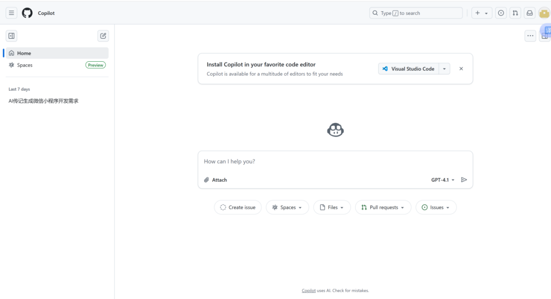
Task: Open the notifications inbox
Action: pyautogui.click(x=530, y=13)
